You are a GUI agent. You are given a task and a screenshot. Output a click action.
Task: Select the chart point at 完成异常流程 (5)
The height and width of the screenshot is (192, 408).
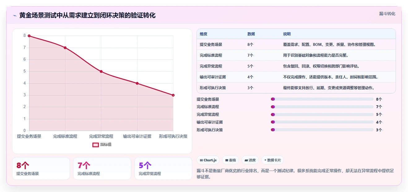(101, 72)
